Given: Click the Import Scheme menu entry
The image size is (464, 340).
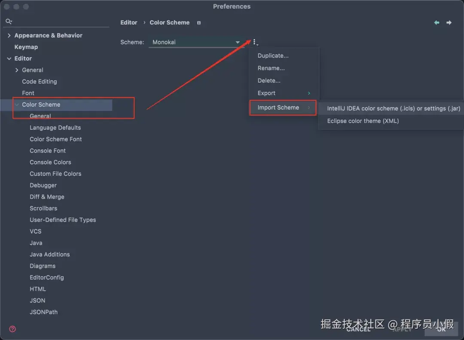Looking at the screenshot, I should click(278, 108).
